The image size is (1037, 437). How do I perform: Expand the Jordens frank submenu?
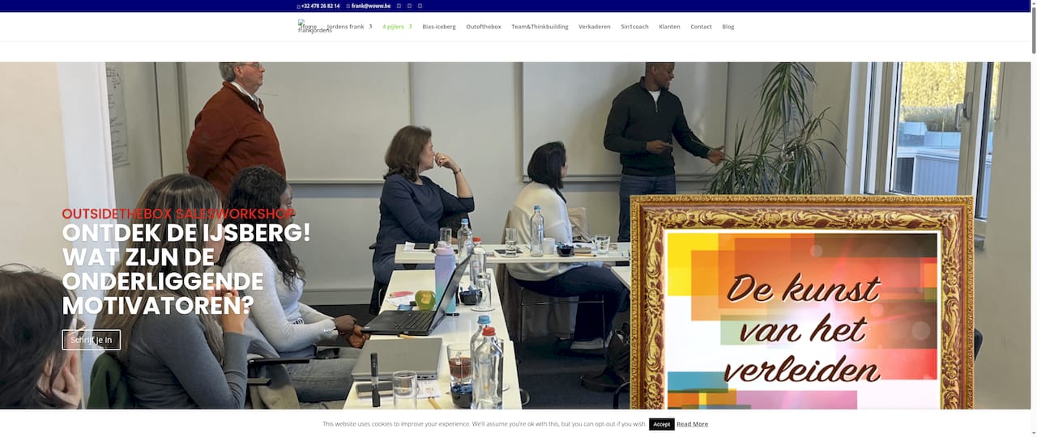pos(350,27)
